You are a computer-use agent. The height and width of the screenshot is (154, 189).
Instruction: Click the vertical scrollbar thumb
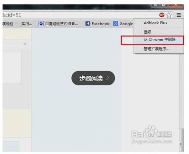181,140
